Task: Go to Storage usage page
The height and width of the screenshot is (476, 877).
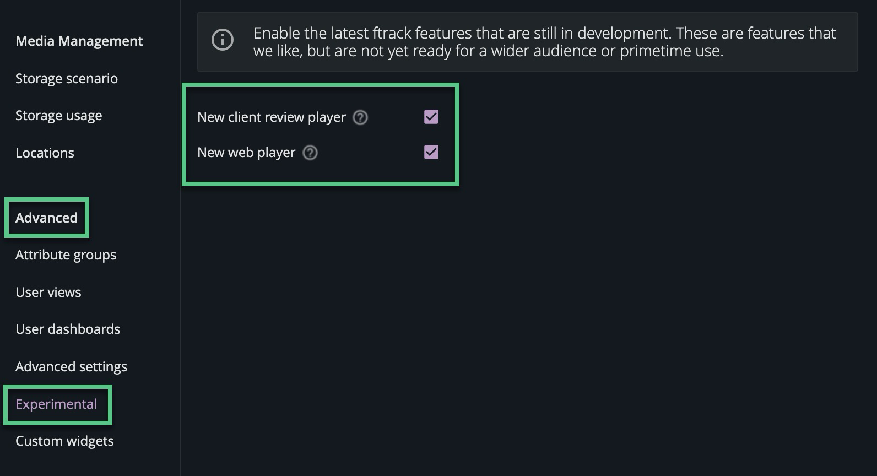Action: [59, 116]
